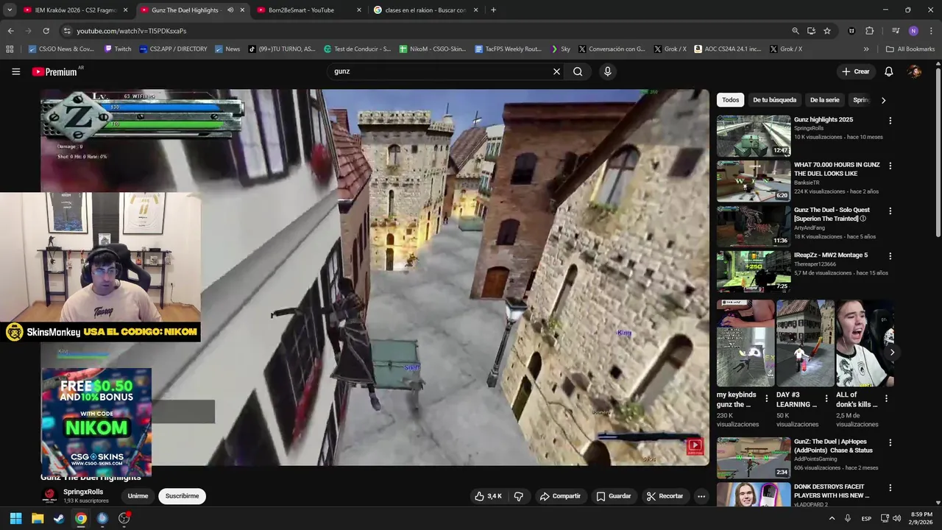
Task: Open the YouTube hamburger guide menu
Action: pos(15,71)
